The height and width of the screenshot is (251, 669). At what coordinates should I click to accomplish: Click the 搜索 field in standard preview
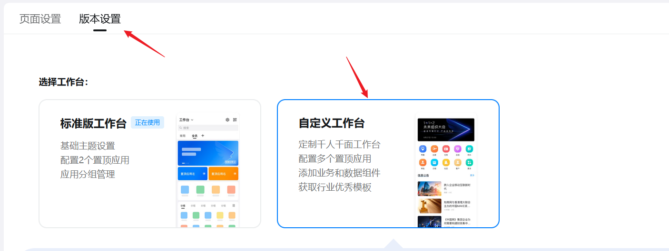point(208,128)
